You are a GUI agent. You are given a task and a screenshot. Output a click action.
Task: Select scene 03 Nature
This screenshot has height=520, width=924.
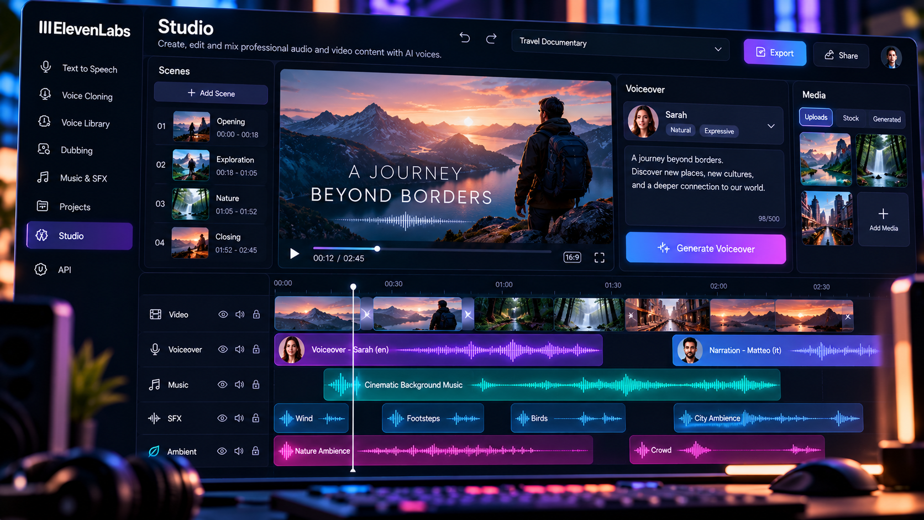point(211,204)
